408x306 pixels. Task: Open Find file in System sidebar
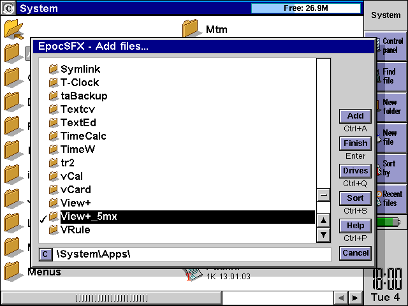point(392,76)
